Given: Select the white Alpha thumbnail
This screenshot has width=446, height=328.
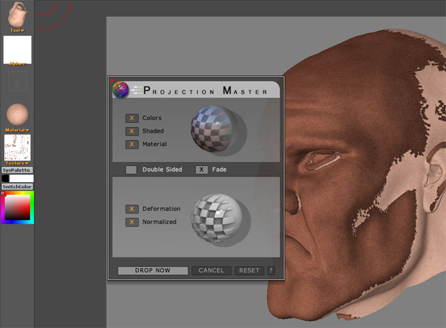Looking at the screenshot, I should pyautogui.click(x=17, y=50).
